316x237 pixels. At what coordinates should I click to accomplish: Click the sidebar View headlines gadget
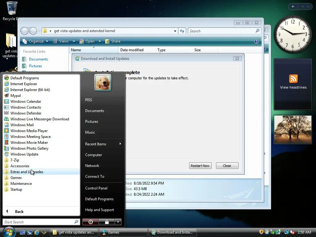[293, 84]
